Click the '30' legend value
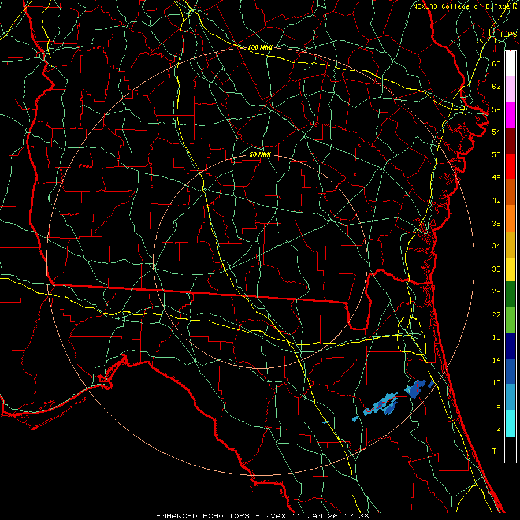The width and height of the screenshot is (520, 520). (496, 269)
